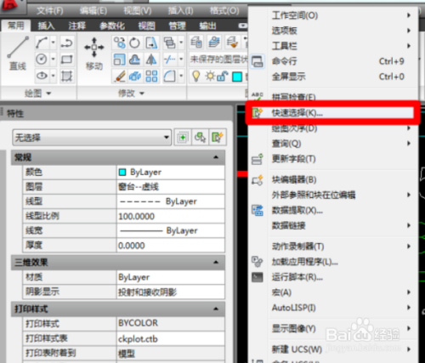Open the 插入(I) menu
Screen dimensions: 425x363
181,11
